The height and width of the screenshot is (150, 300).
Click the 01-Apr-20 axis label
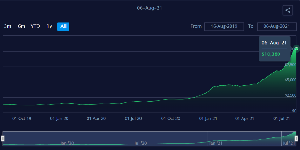[x=96, y=119]
